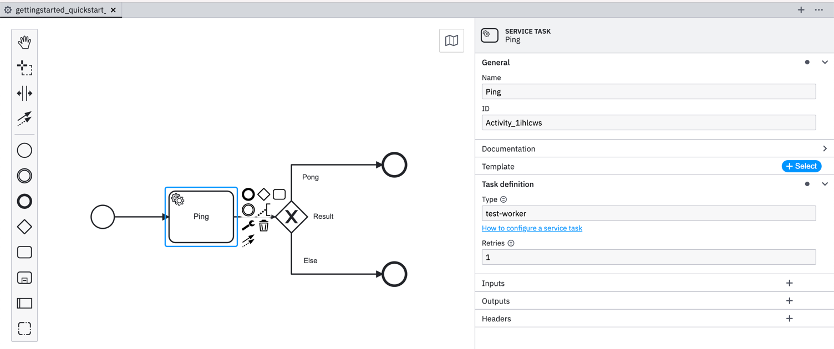834x349 pixels.
Task: Add a Pool/Participant from palette
Action: pyautogui.click(x=24, y=303)
